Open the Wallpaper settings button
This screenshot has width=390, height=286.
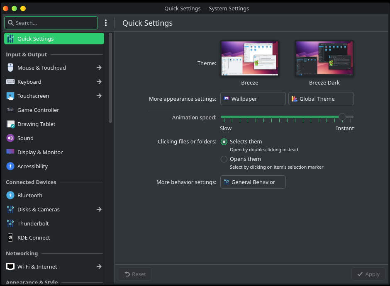(253, 99)
